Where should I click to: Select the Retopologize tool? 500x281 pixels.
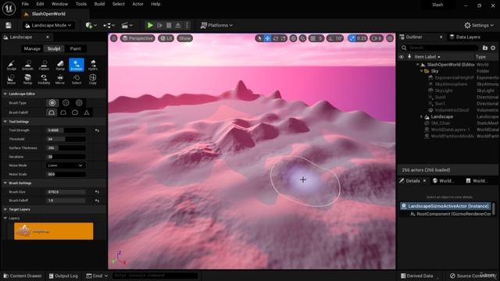(28, 79)
